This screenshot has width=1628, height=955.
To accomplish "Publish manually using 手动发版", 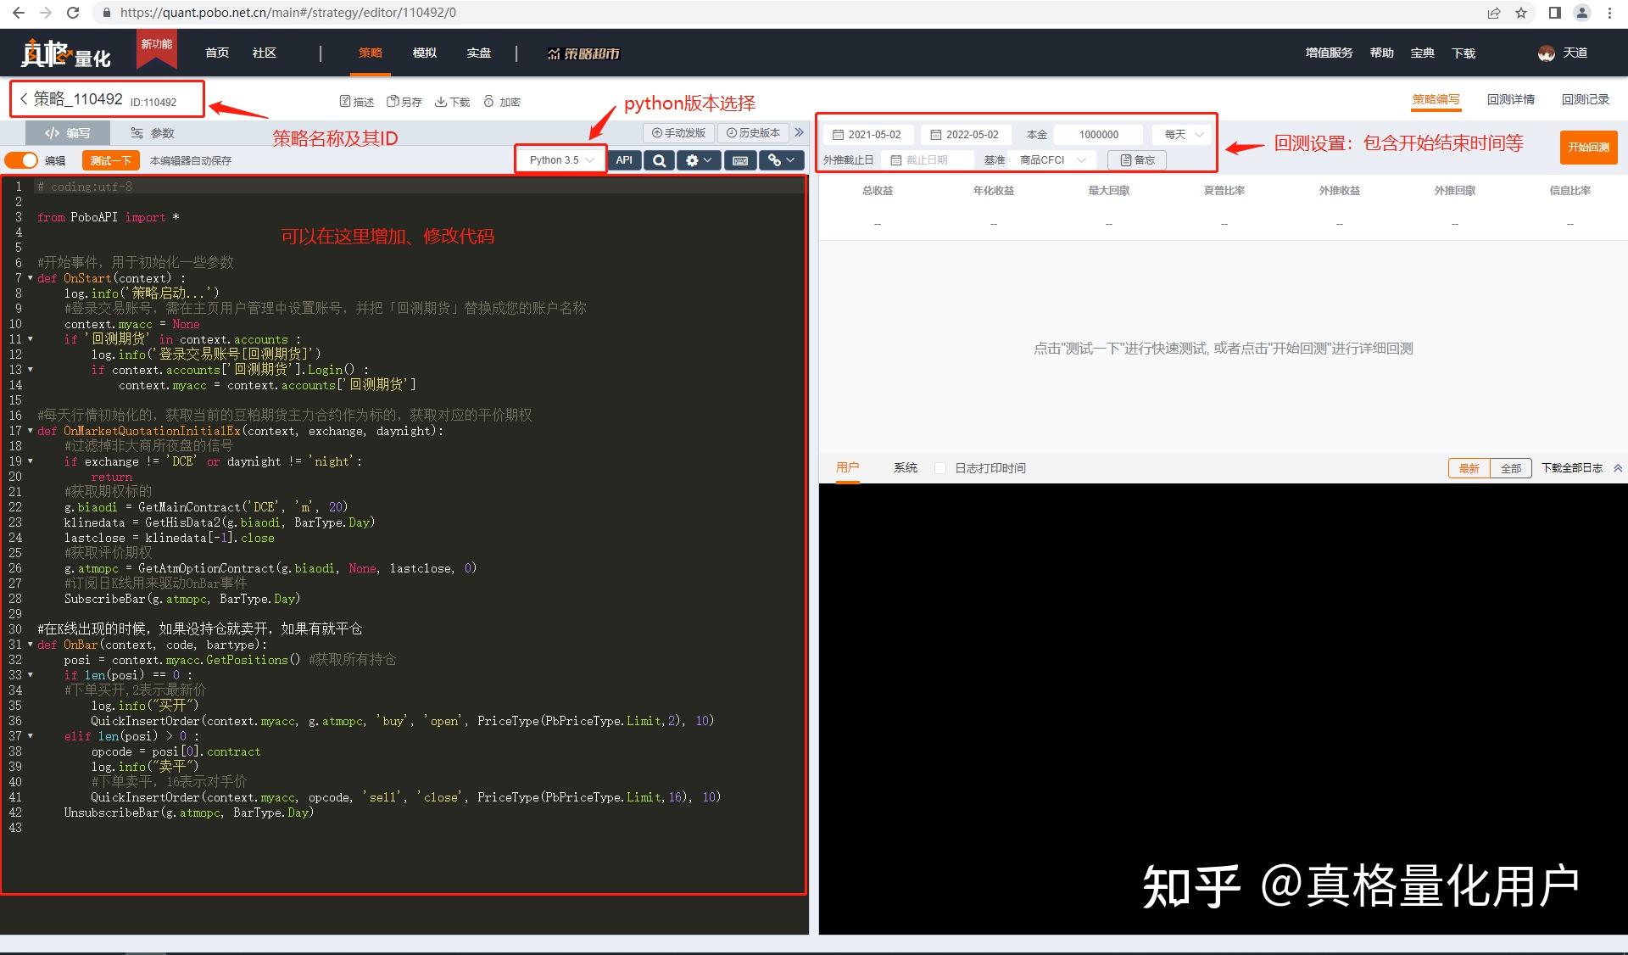I will (x=677, y=132).
